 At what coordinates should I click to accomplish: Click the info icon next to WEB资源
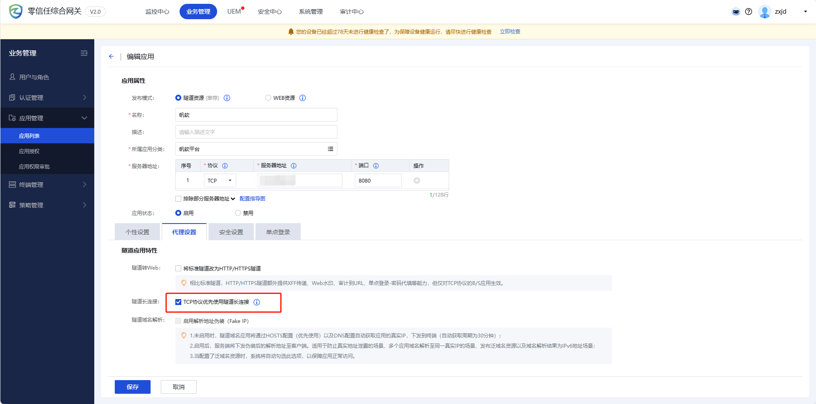coord(302,98)
